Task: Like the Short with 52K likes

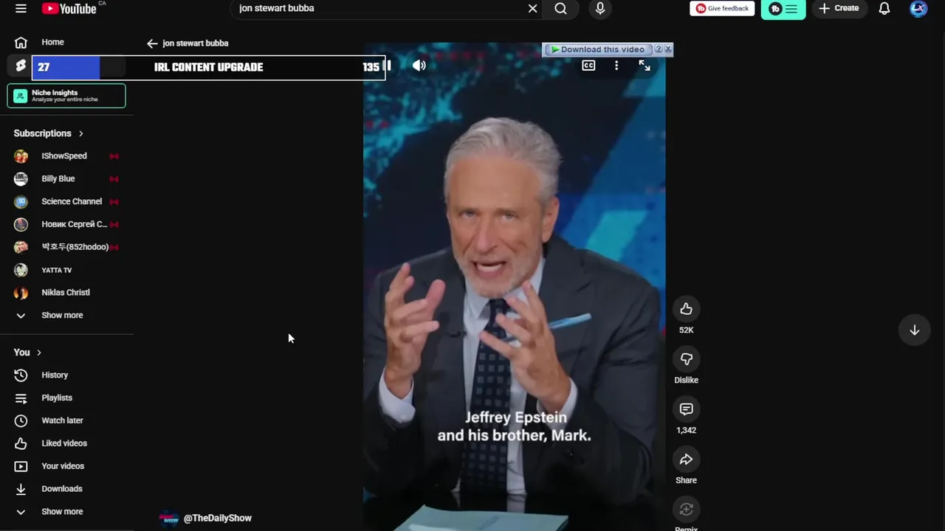Action: point(687,309)
